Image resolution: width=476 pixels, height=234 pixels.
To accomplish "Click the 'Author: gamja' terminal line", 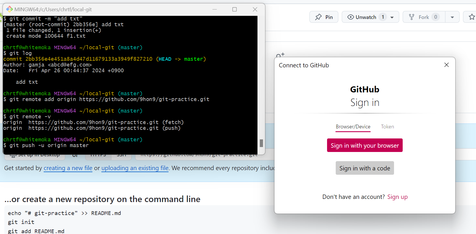I will 47,65.
